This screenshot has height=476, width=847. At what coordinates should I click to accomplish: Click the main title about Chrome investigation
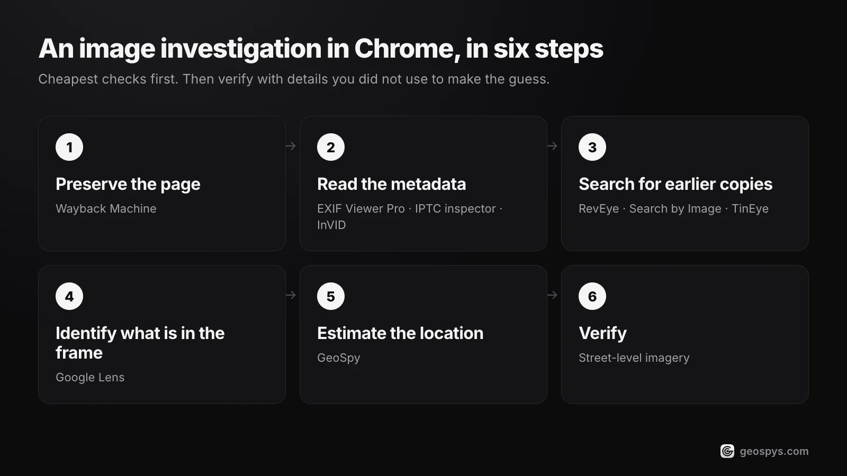pyautogui.click(x=321, y=49)
